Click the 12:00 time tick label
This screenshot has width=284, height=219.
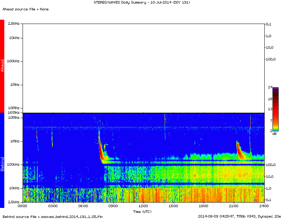point(143,206)
